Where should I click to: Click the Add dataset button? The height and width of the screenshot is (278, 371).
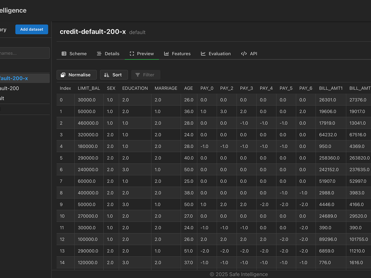tap(32, 29)
